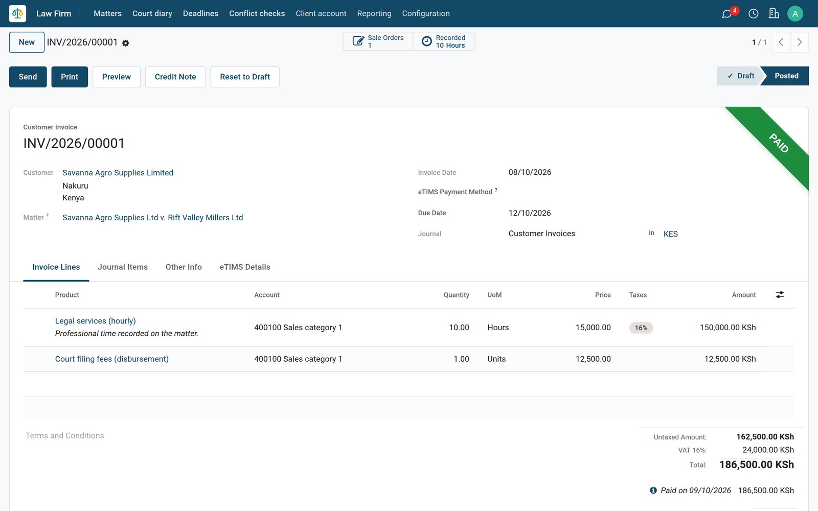The width and height of the screenshot is (818, 511).
Task: Open the company switcher building icon
Action: pyautogui.click(x=774, y=13)
